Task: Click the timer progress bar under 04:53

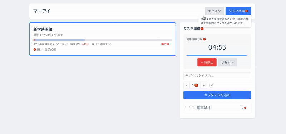Action: [217, 55]
